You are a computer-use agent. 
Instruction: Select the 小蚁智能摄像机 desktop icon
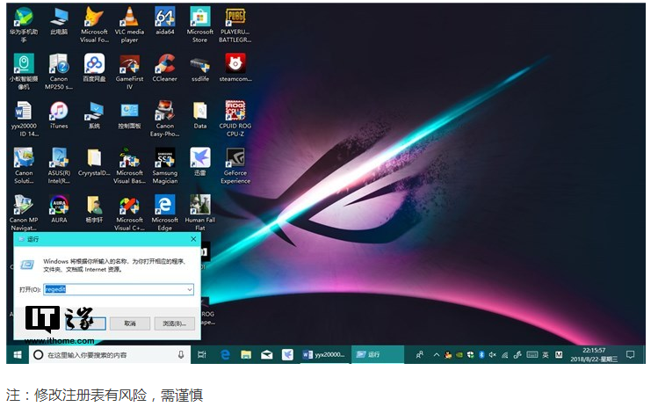24,71
